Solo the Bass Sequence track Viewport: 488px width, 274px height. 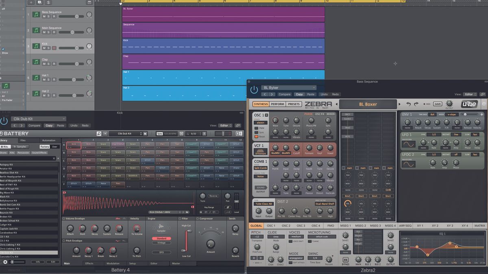click(49, 17)
